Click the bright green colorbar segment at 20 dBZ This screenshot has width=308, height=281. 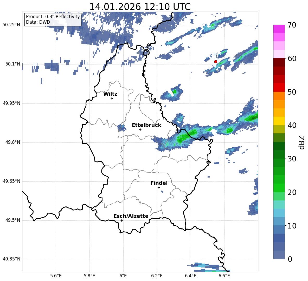click(x=279, y=188)
